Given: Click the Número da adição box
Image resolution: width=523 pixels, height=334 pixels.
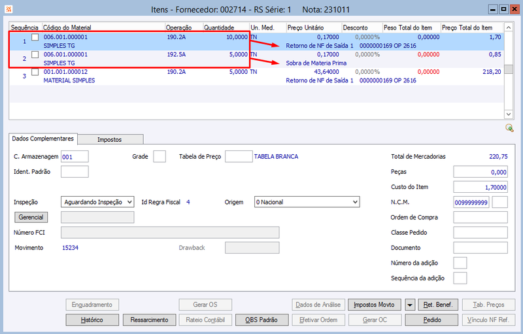Looking at the screenshot, I should pos(460,263).
